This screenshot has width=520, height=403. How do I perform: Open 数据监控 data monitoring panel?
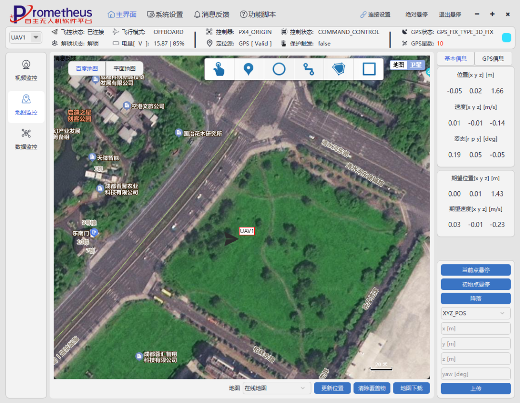(26, 139)
